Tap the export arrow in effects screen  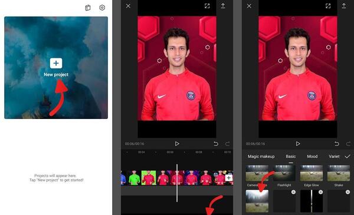pyautogui.click(x=344, y=6)
